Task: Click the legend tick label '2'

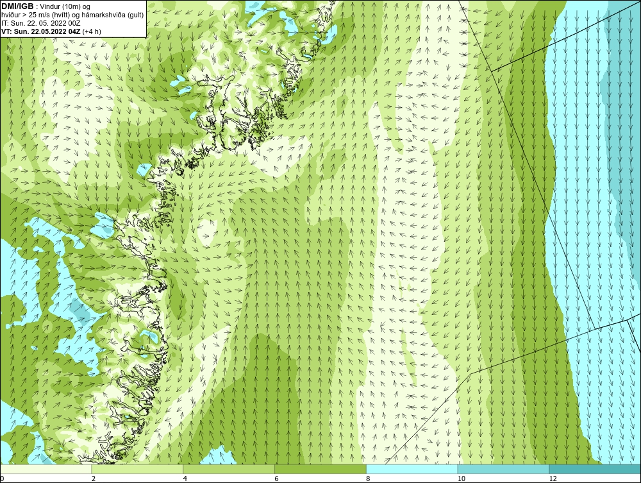Action: pos(94,479)
